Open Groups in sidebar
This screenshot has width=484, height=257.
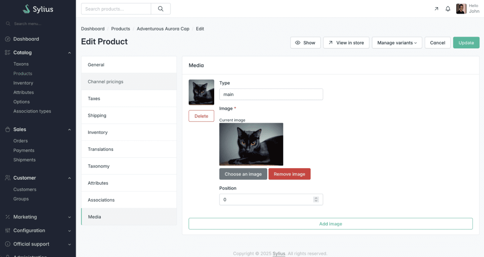[x=21, y=199]
